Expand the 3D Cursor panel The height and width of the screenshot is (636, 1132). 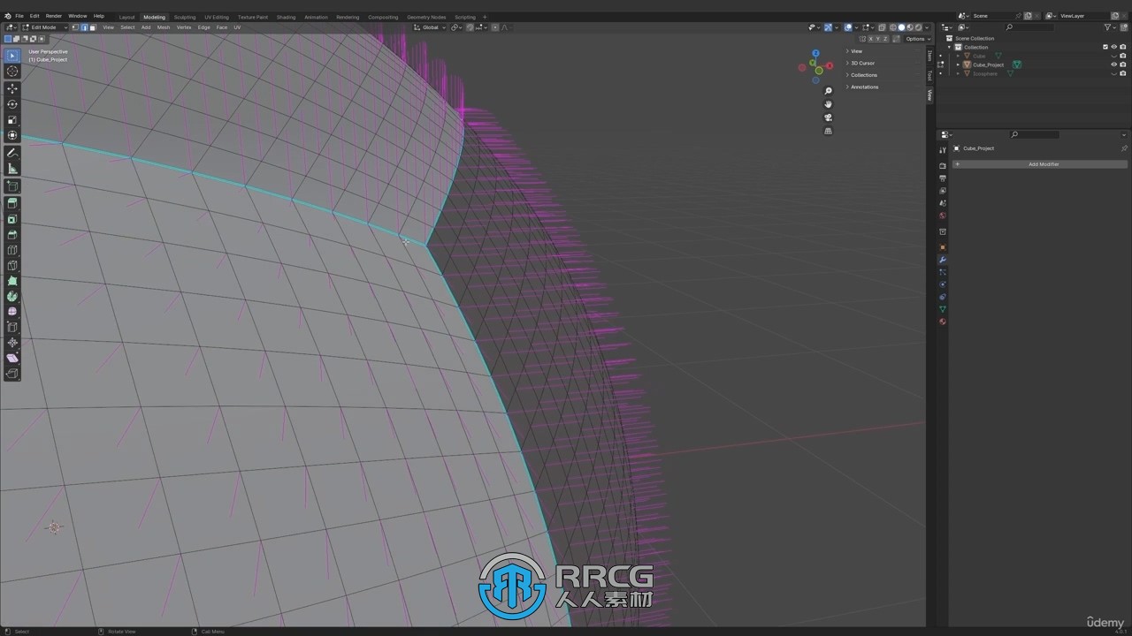[x=861, y=63]
